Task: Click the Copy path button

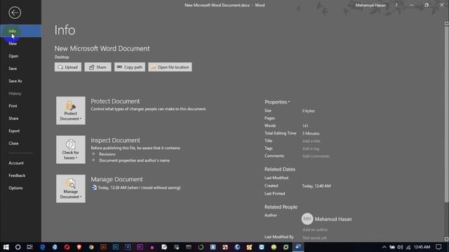Action: tap(130, 67)
